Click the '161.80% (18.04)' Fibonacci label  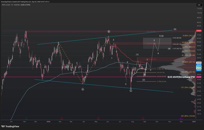click(x=188, y=116)
